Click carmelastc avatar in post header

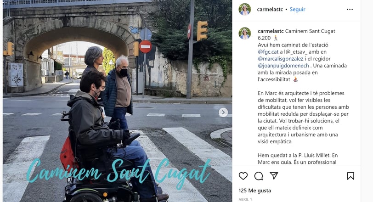click(x=245, y=9)
